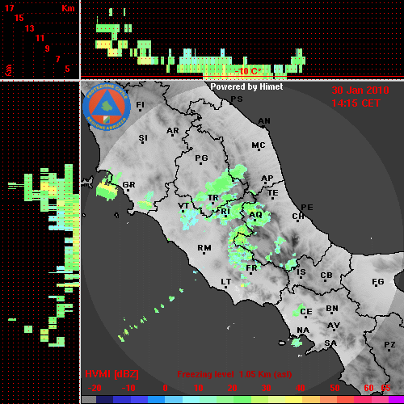
Task: Click the 'CE' city marker
Action: pyautogui.click(x=306, y=313)
